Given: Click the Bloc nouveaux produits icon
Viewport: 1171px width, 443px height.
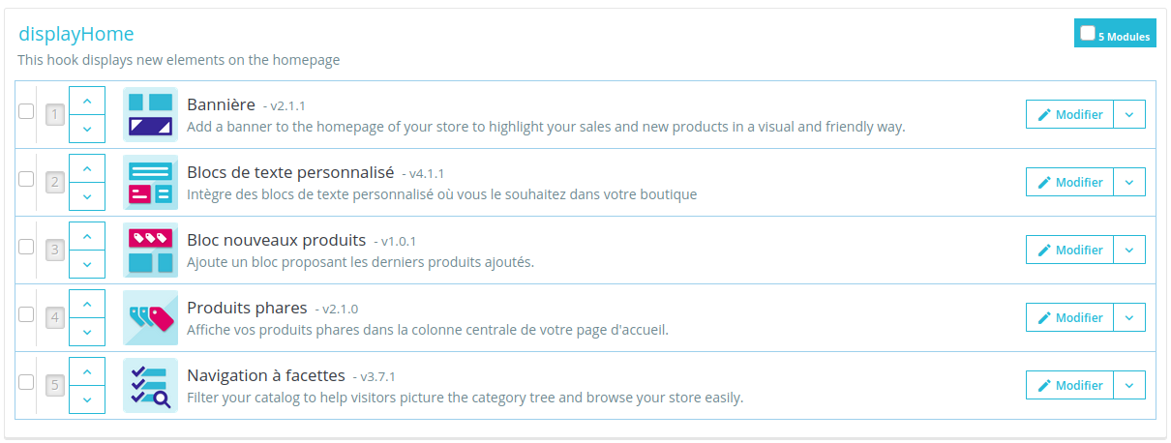Looking at the screenshot, I should tap(150, 250).
